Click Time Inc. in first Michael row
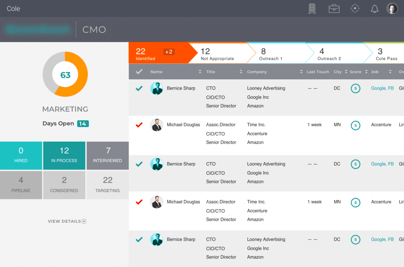The image size is (404, 267). pyautogui.click(x=256, y=125)
